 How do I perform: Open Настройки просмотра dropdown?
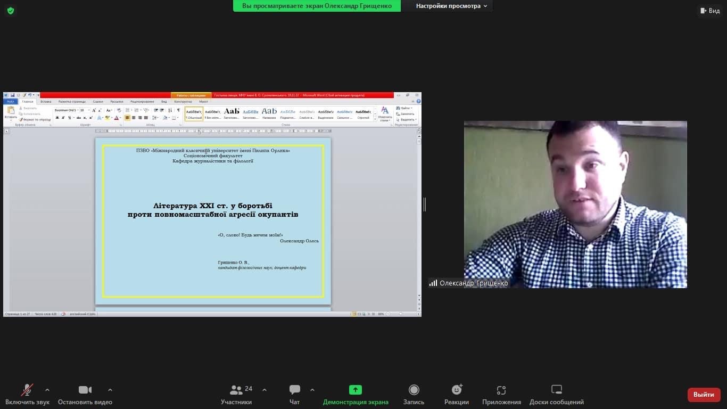point(451,6)
